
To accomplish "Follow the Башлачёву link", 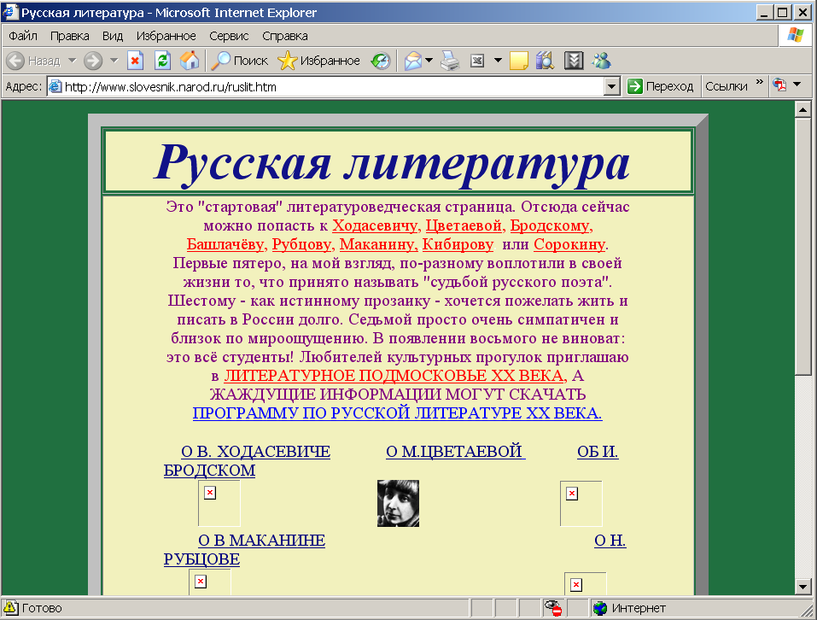I will click(227, 244).
